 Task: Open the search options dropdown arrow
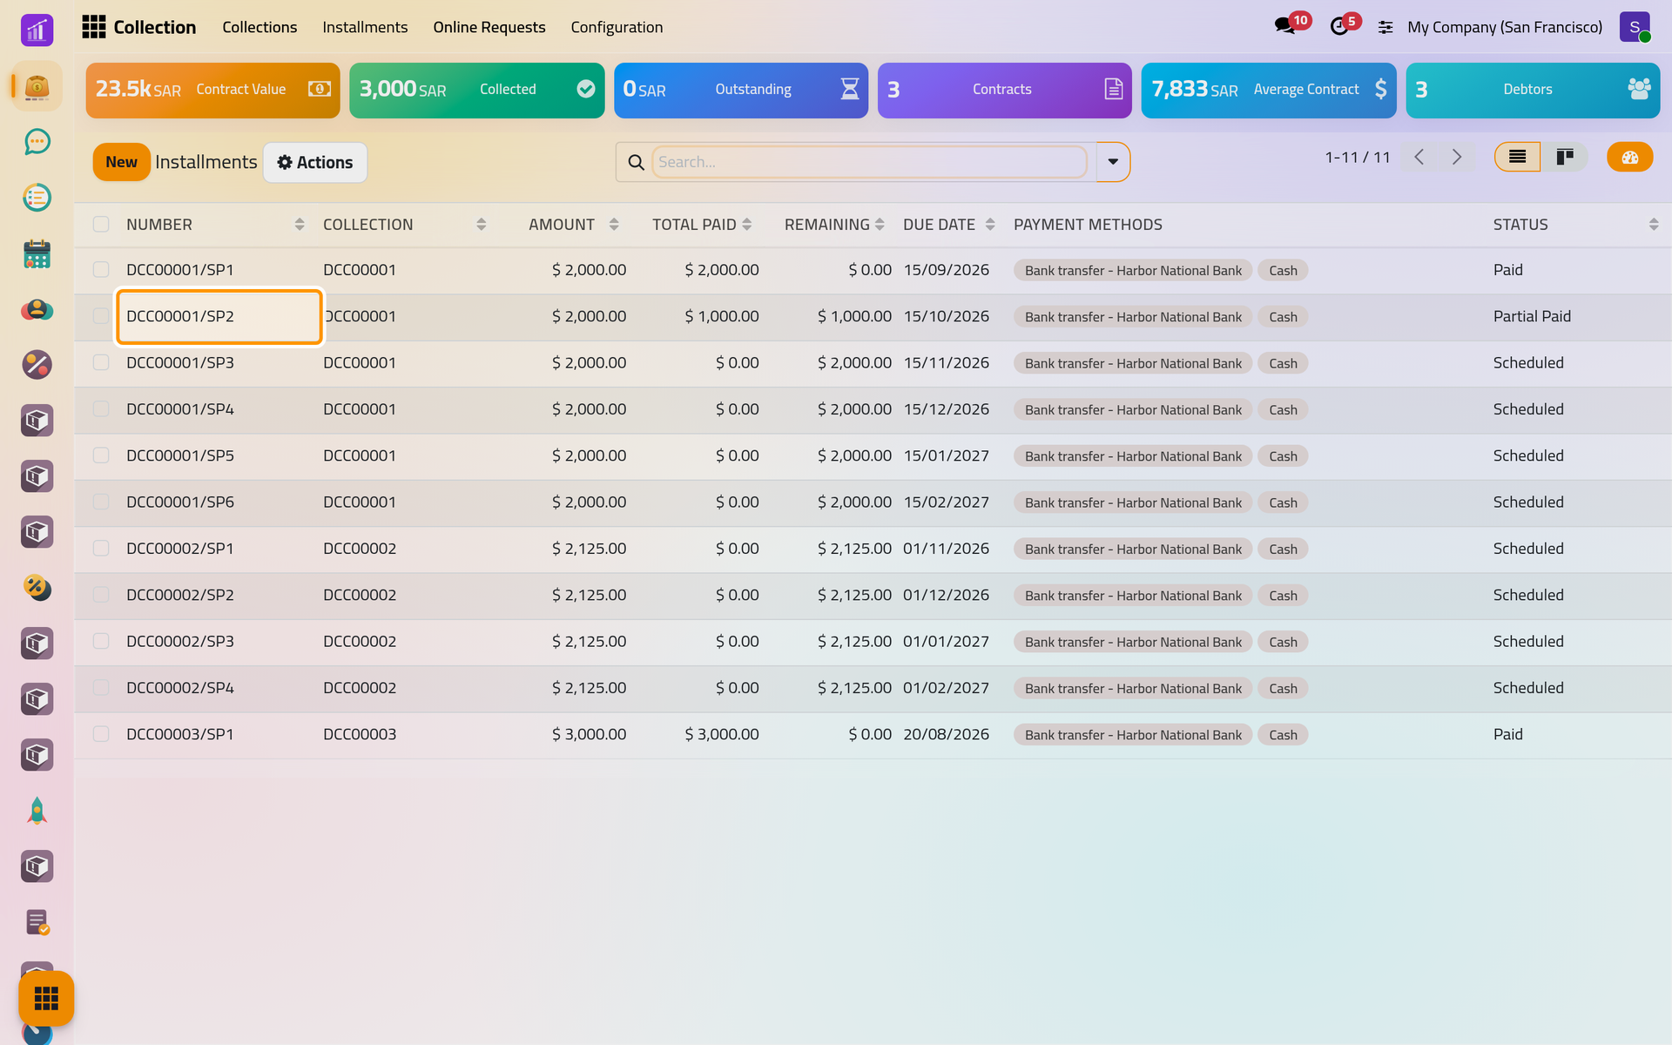[1113, 162]
